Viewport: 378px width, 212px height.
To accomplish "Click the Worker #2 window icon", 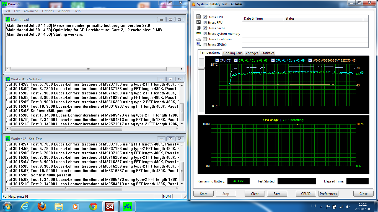I will [x=8, y=139].
